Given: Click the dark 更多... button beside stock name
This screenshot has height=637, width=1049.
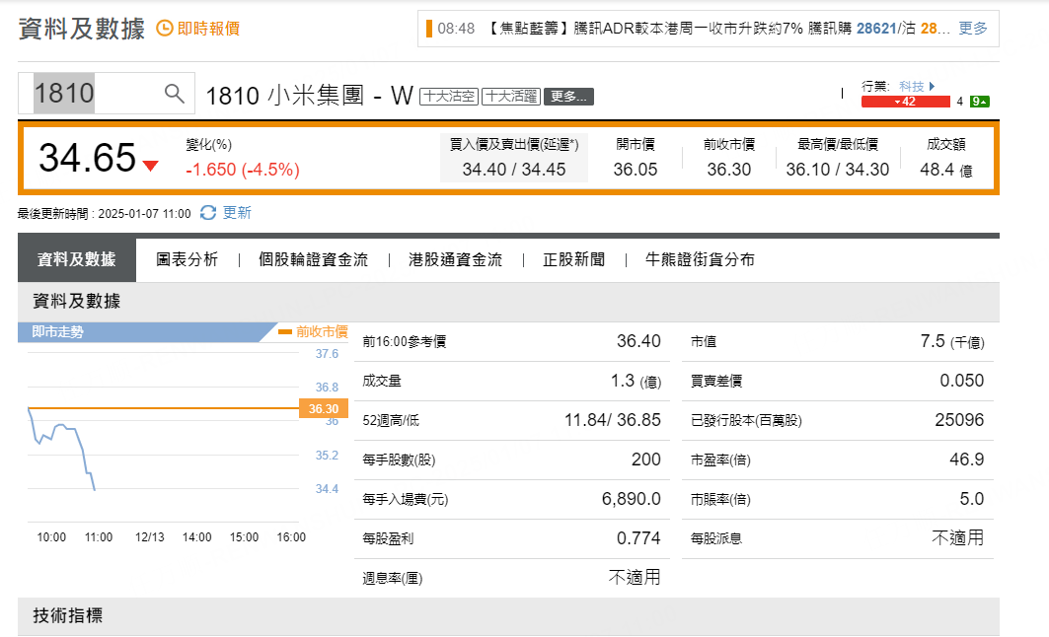Looking at the screenshot, I should [x=568, y=97].
